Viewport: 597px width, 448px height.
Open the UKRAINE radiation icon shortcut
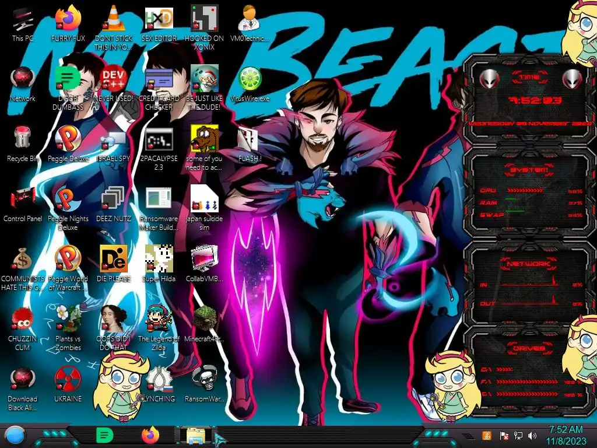point(68,385)
